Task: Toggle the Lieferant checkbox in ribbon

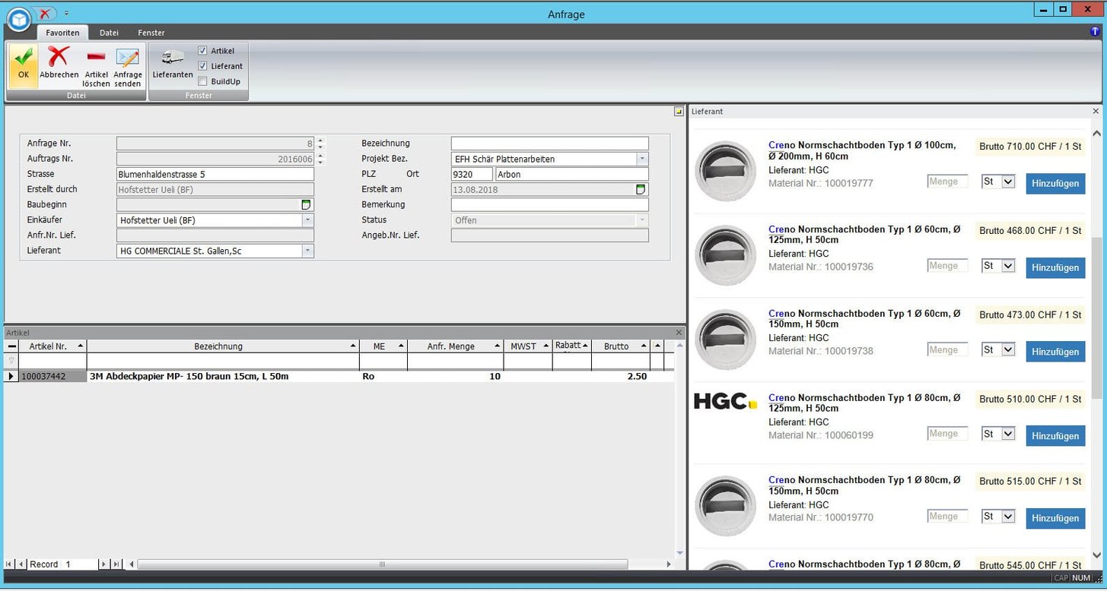Action: (202, 66)
